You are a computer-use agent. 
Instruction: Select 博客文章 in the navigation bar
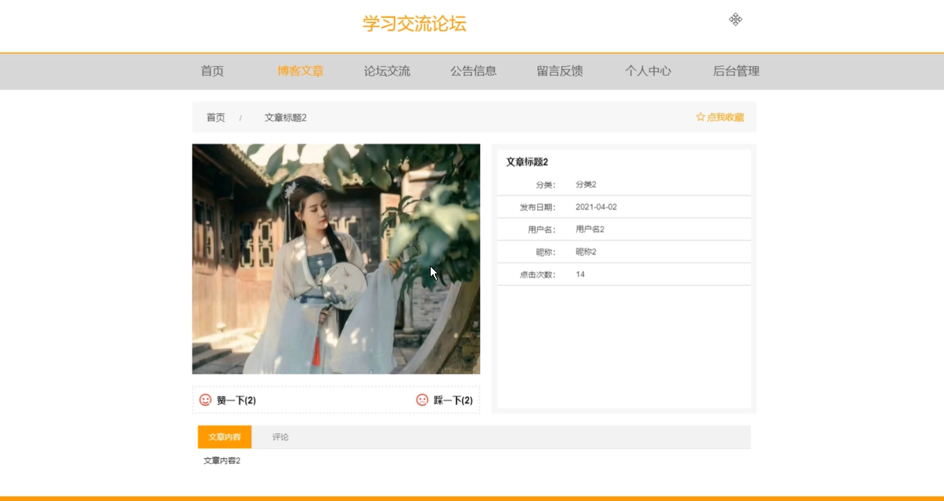pyautogui.click(x=301, y=71)
